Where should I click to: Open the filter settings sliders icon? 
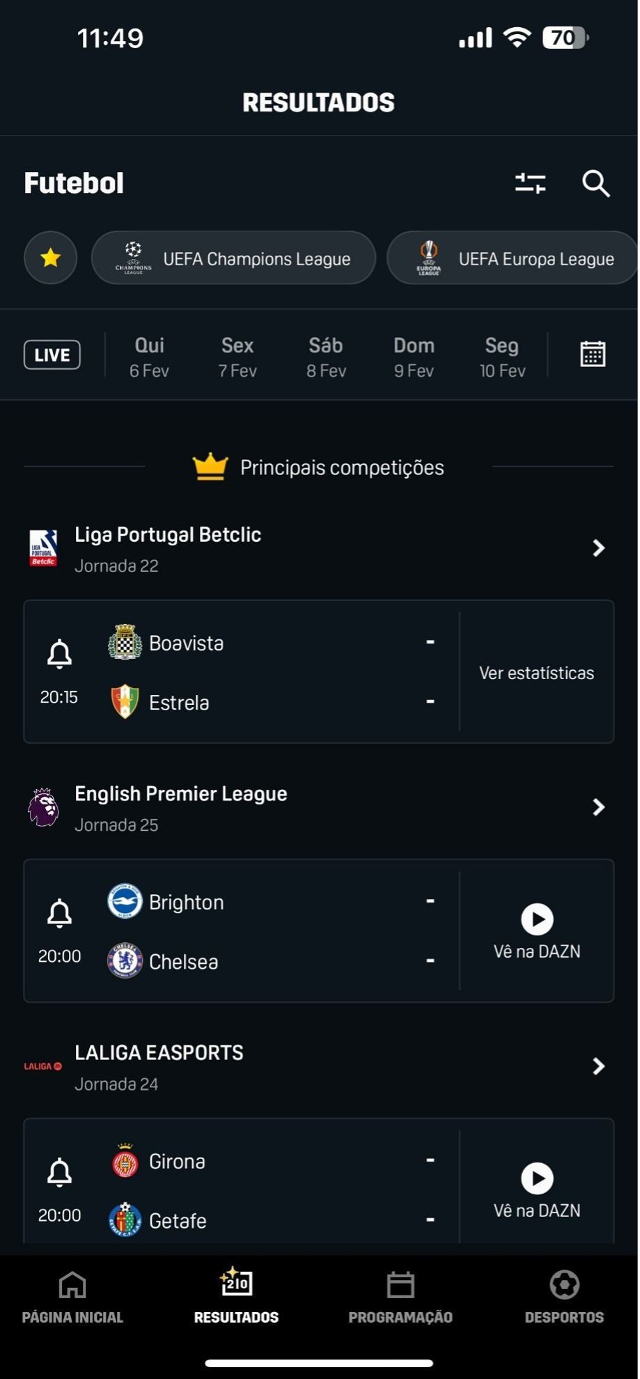(530, 183)
